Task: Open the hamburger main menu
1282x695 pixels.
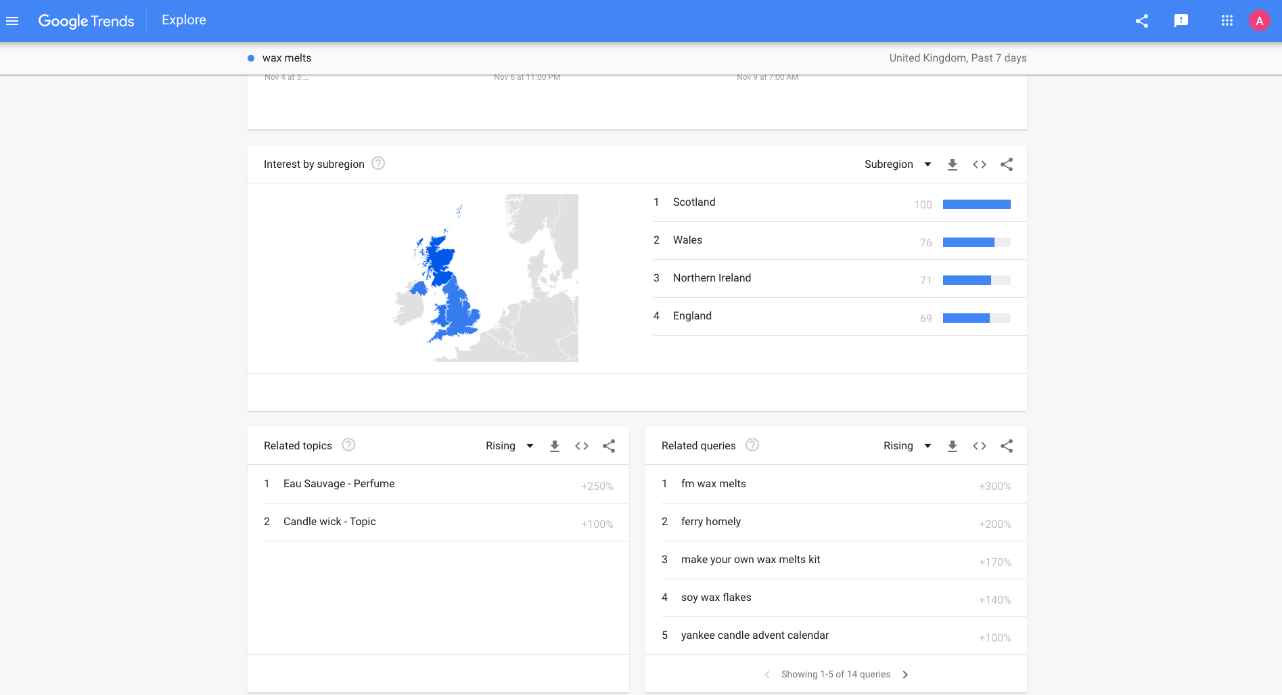Action: pos(12,21)
